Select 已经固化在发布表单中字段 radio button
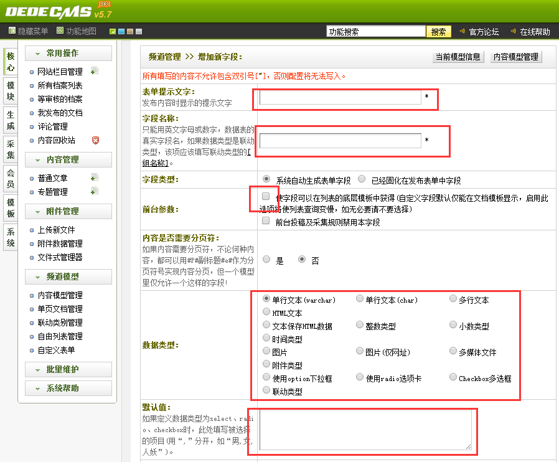The height and width of the screenshot is (462, 559). coord(362,179)
